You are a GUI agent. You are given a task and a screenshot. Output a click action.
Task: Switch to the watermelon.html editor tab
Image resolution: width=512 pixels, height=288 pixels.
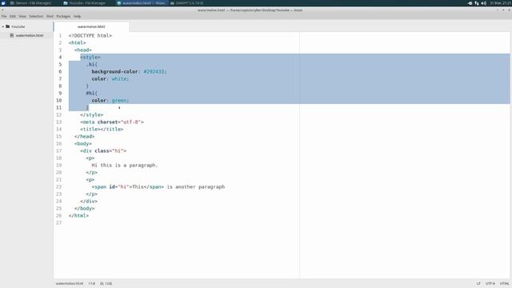click(x=91, y=26)
